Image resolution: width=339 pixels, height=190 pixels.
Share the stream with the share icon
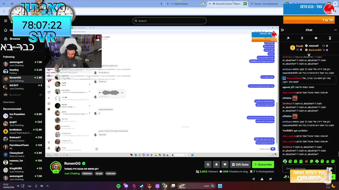253,179
